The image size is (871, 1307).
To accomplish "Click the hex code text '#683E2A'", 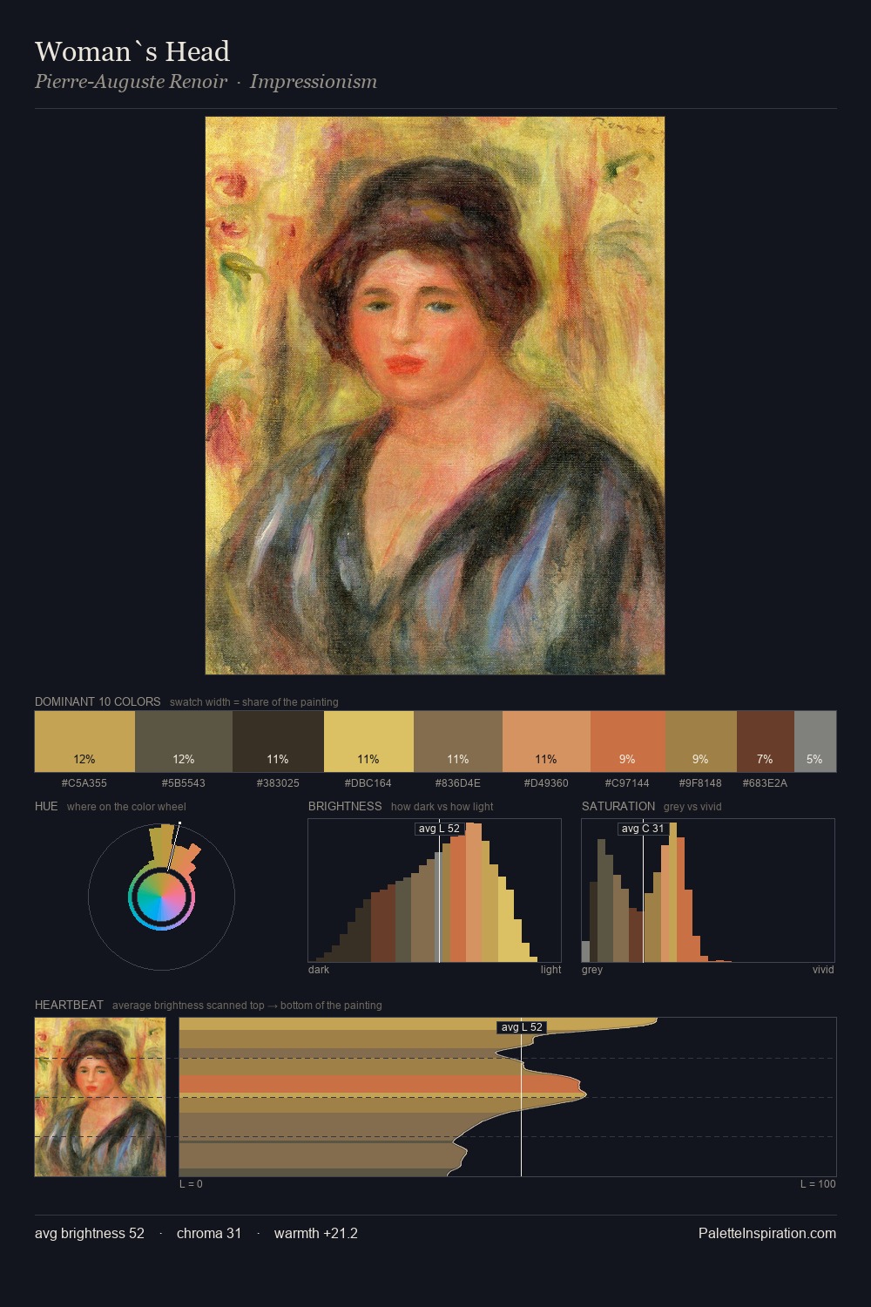I will (x=765, y=783).
